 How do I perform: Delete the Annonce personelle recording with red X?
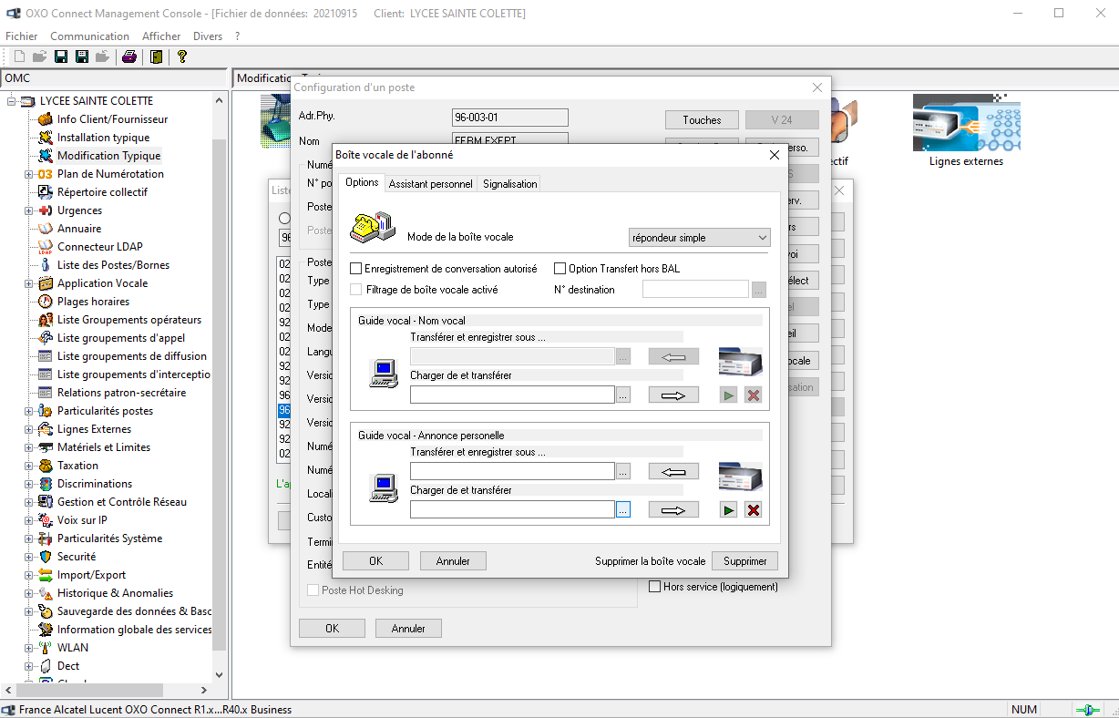[753, 510]
